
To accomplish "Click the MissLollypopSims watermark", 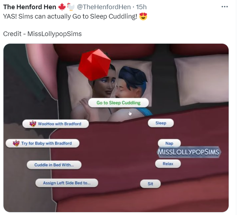I will click(188, 152).
